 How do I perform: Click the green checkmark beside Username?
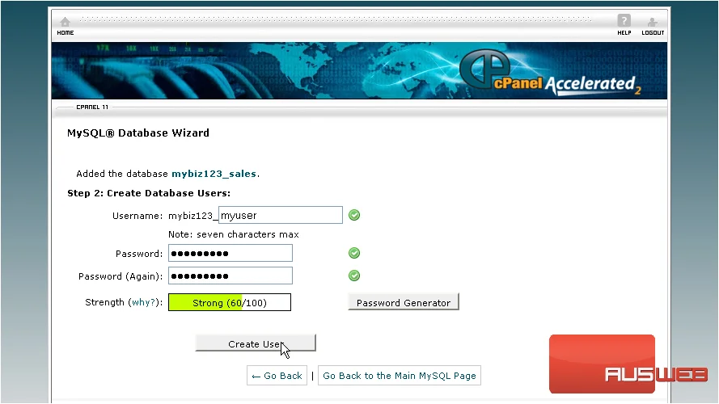click(x=354, y=215)
